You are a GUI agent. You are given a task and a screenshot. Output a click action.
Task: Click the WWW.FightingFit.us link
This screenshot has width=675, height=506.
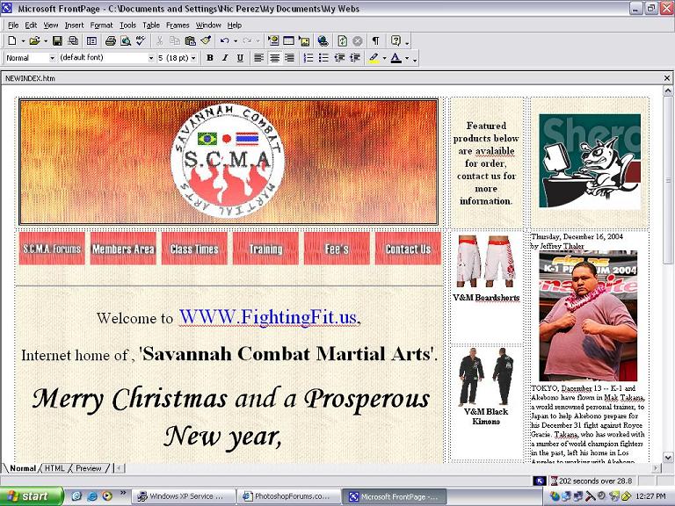click(x=268, y=317)
